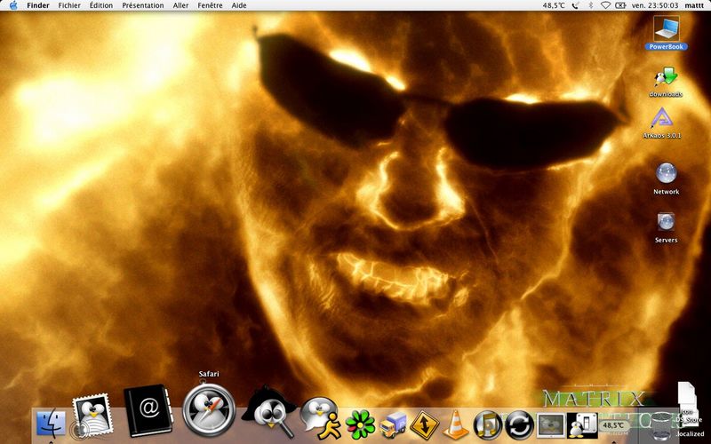Image resolution: width=711 pixels, height=444 pixels.
Task: Click the 48,5°C temperature widget in Dock
Action: pyautogui.click(x=614, y=425)
